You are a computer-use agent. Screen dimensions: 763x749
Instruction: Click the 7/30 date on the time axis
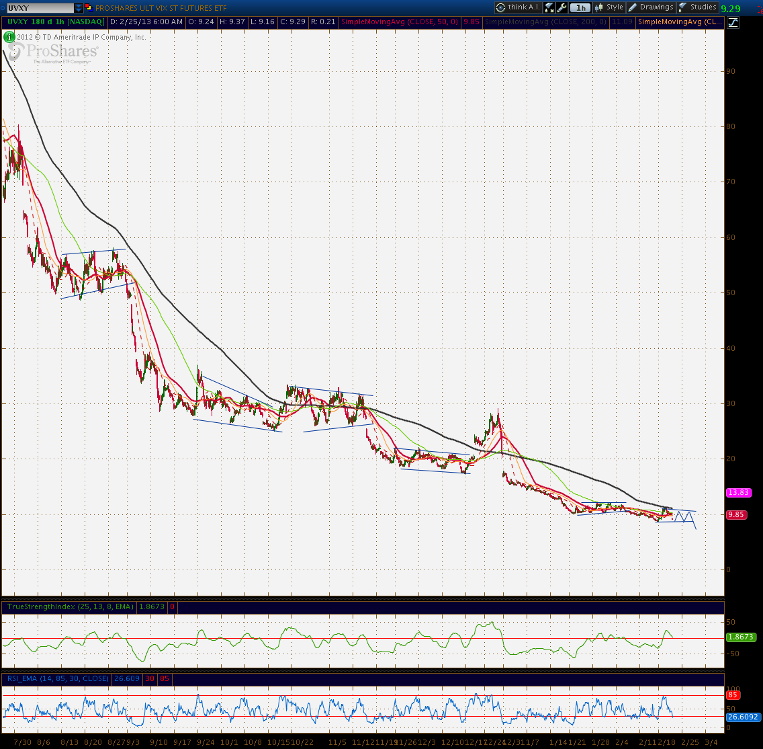(22, 742)
